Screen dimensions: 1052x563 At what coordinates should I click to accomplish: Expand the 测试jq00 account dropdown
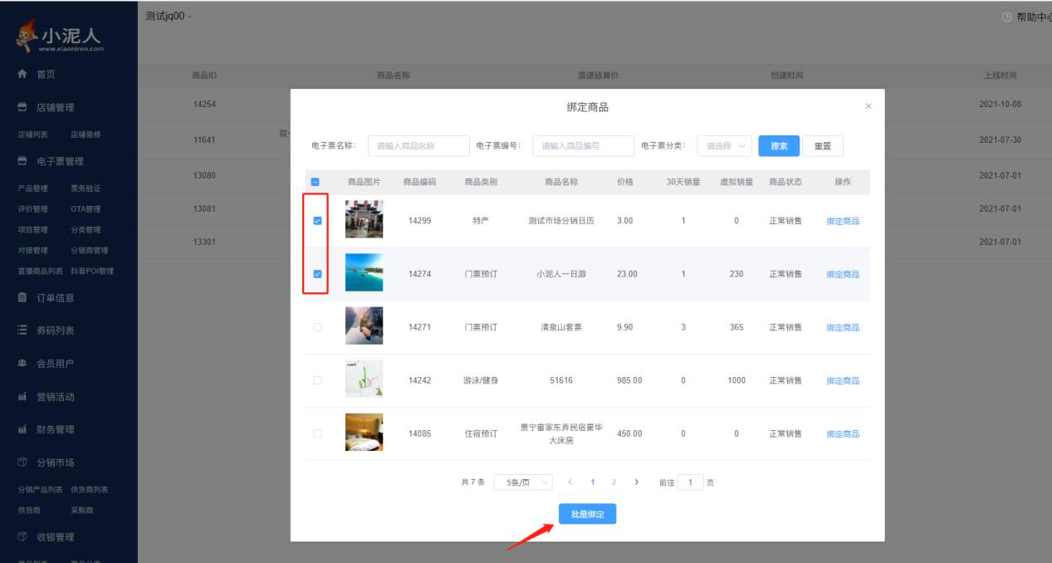tap(168, 15)
